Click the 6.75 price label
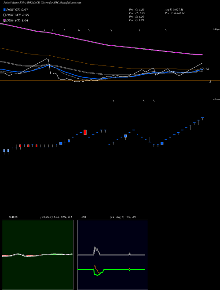 point(206,69)
